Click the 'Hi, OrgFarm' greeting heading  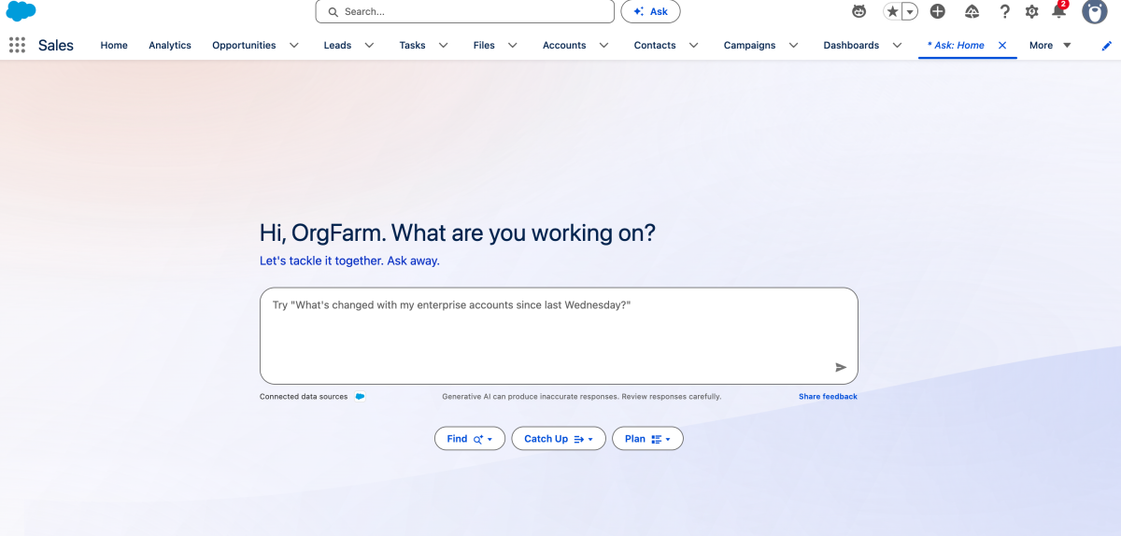[x=458, y=233]
